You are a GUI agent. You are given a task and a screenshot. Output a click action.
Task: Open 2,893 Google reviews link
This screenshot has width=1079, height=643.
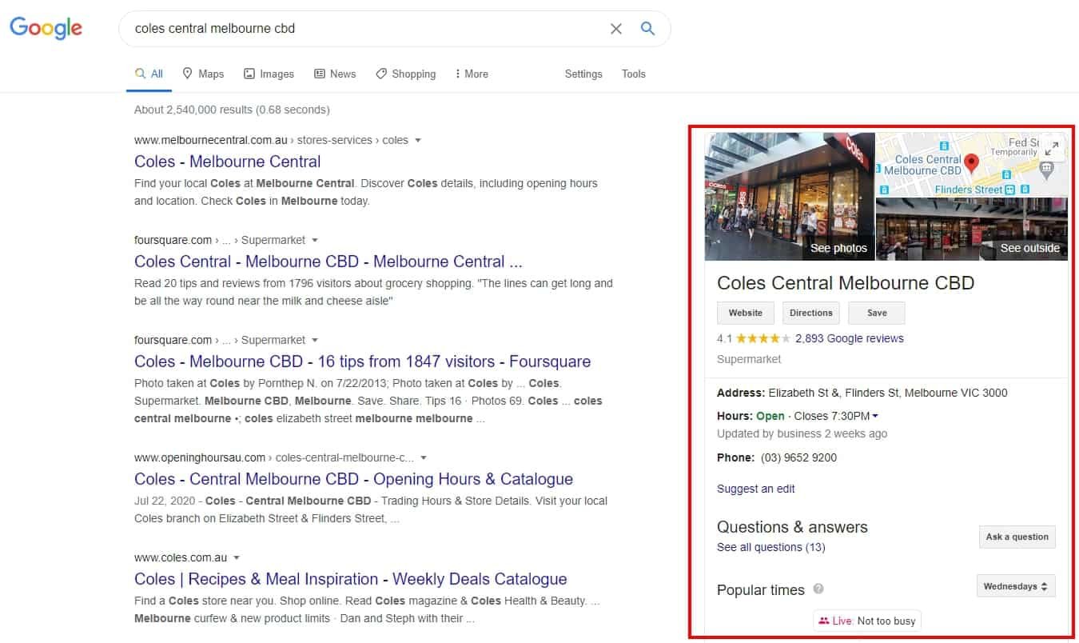pos(849,338)
